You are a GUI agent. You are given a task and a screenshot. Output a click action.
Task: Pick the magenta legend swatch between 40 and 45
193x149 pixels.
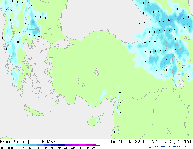pyautogui.click(x=82, y=145)
